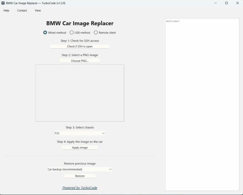The width and height of the screenshot is (243, 195).
Task: Open the Contact menu
Action: [x=22, y=10]
